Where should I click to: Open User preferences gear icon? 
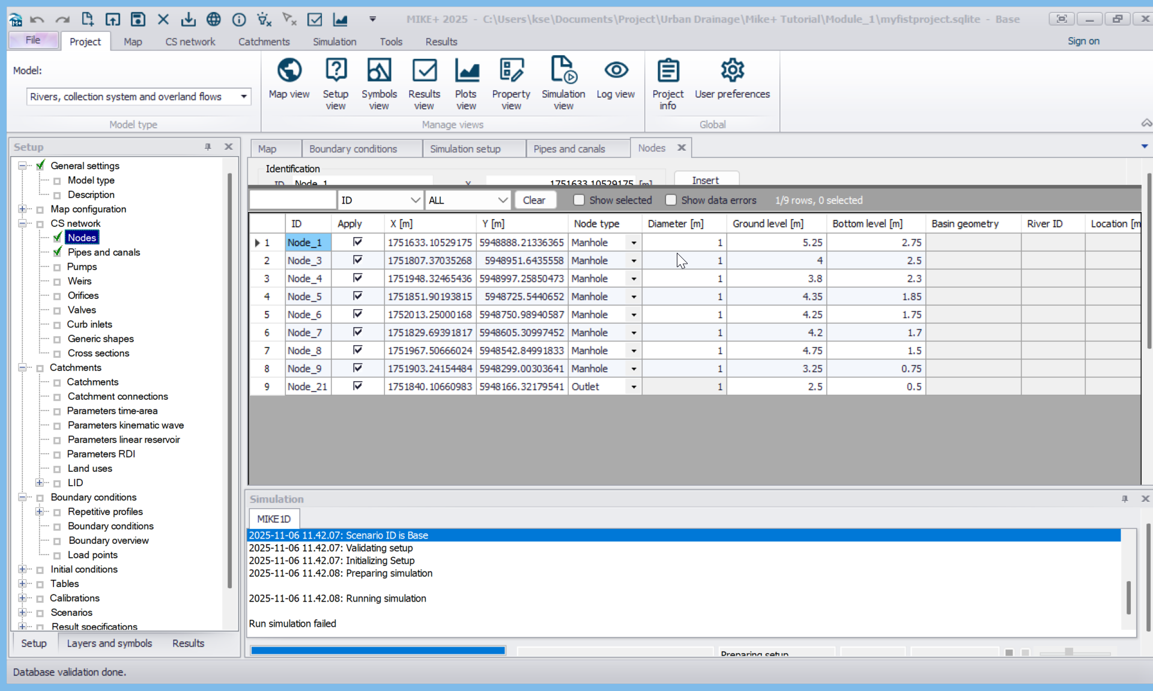(x=732, y=71)
